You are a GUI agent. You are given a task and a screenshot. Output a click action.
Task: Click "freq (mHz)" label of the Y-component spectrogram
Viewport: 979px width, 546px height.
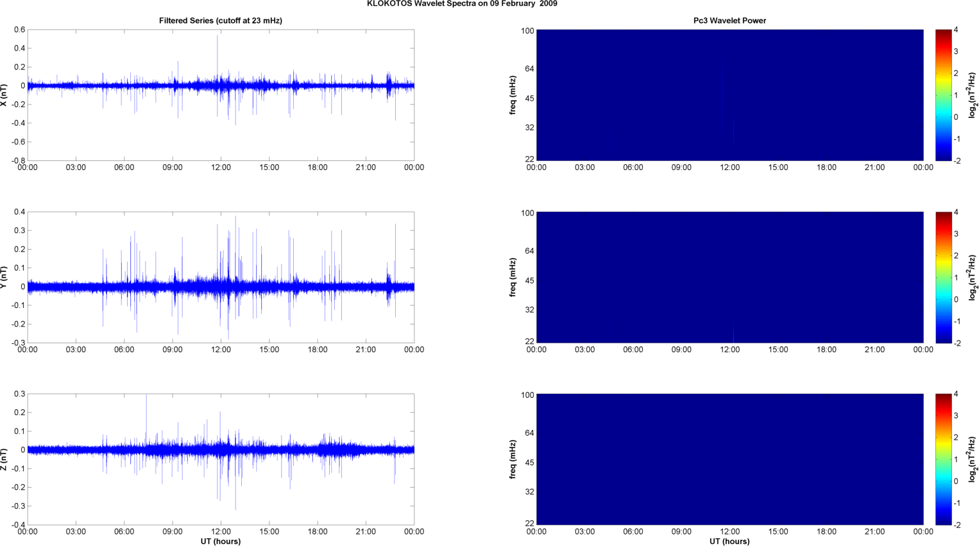(513, 277)
